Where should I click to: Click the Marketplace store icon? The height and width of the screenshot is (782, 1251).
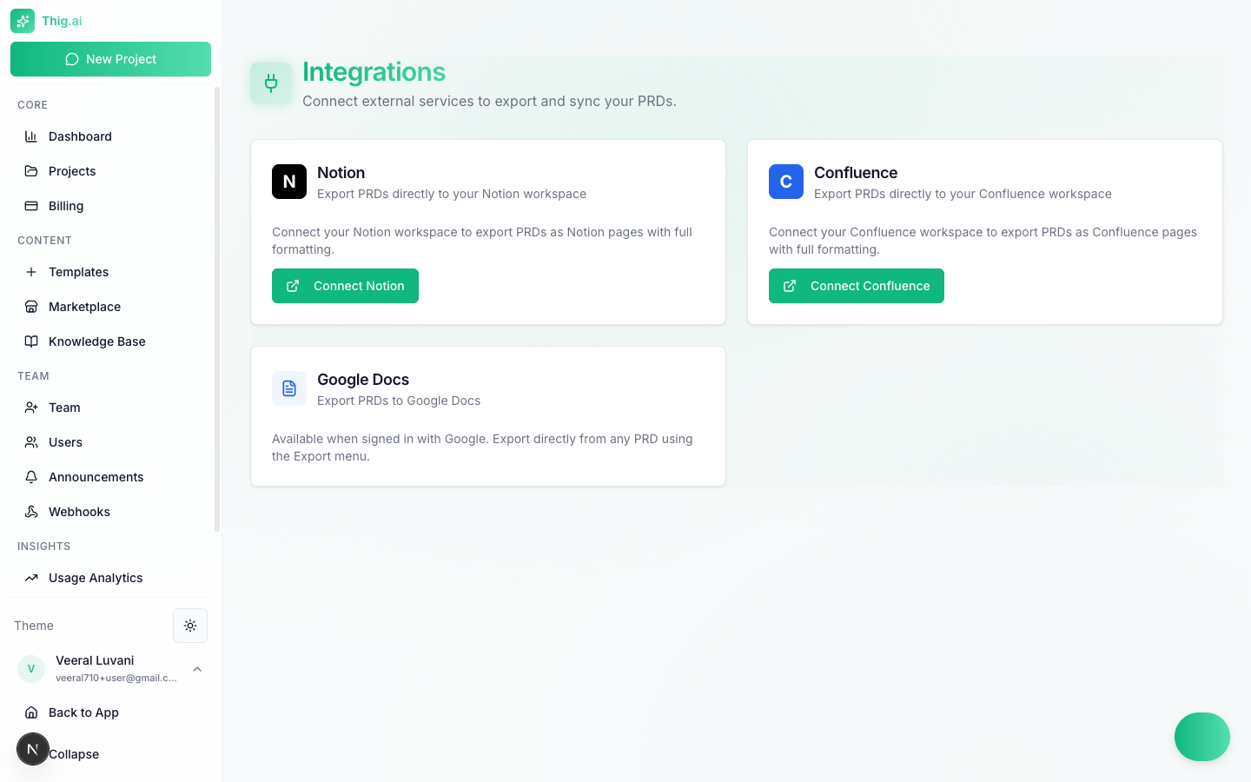[32, 306]
